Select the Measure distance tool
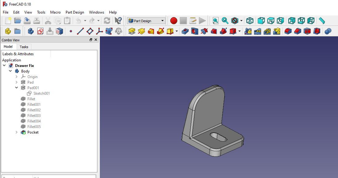Viewport: 338px width, 178px height. (x=322, y=21)
